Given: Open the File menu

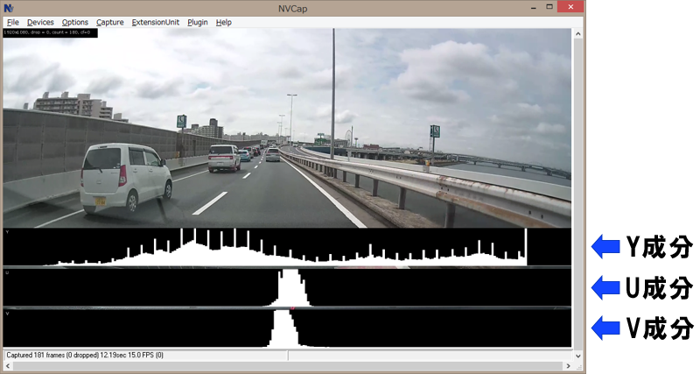Looking at the screenshot, I should point(13,22).
